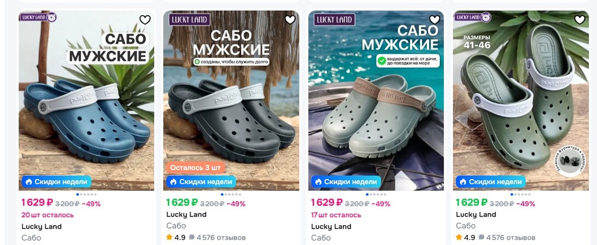This screenshot has height=245, width=597.
Task: Click 4.9 star rating on dark green clogs
Action: pyautogui.click(x=466, y=237)
